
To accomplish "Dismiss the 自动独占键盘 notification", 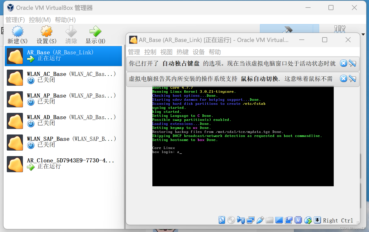I will 343,63.
